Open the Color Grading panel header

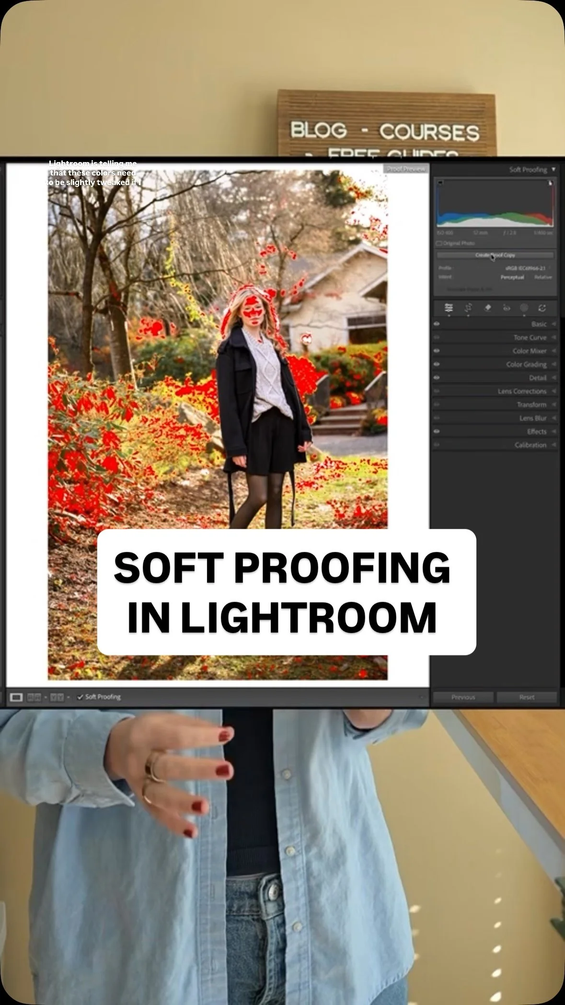coord(495,364)
